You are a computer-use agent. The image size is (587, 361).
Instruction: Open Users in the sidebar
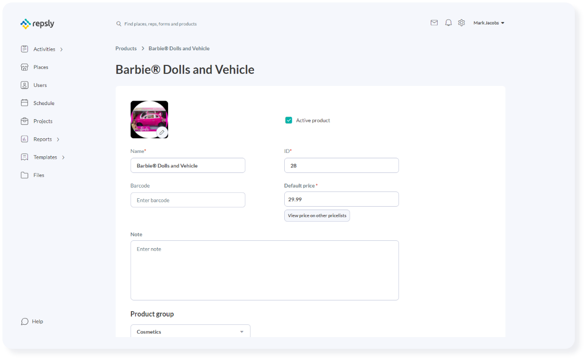pos(40,85)
